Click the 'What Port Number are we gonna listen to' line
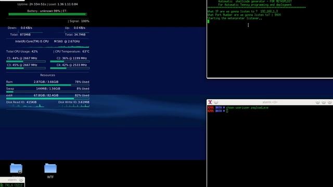Viewport: 333px width, 187px height. click(x=244, y=15)
